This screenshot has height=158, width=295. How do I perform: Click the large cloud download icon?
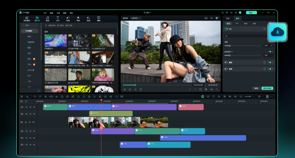click(x=277, y=32)
